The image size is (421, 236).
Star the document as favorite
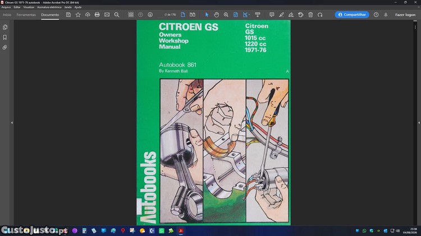pos(78,15)
